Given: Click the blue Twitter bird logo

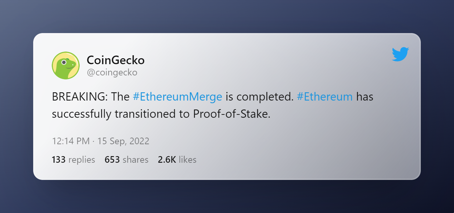Looking at the screenshot, I should pyautogui.click(x=400, y=54).
